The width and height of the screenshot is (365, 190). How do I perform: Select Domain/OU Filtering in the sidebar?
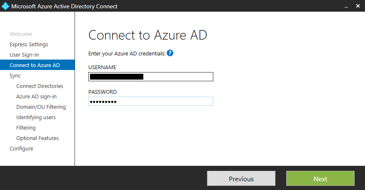pyautogui.click(x=41, y=107)
